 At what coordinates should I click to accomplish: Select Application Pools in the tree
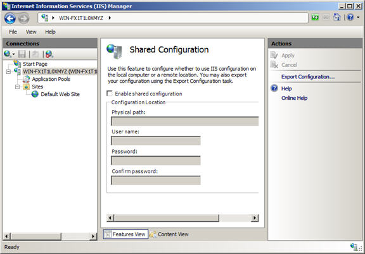51,79
